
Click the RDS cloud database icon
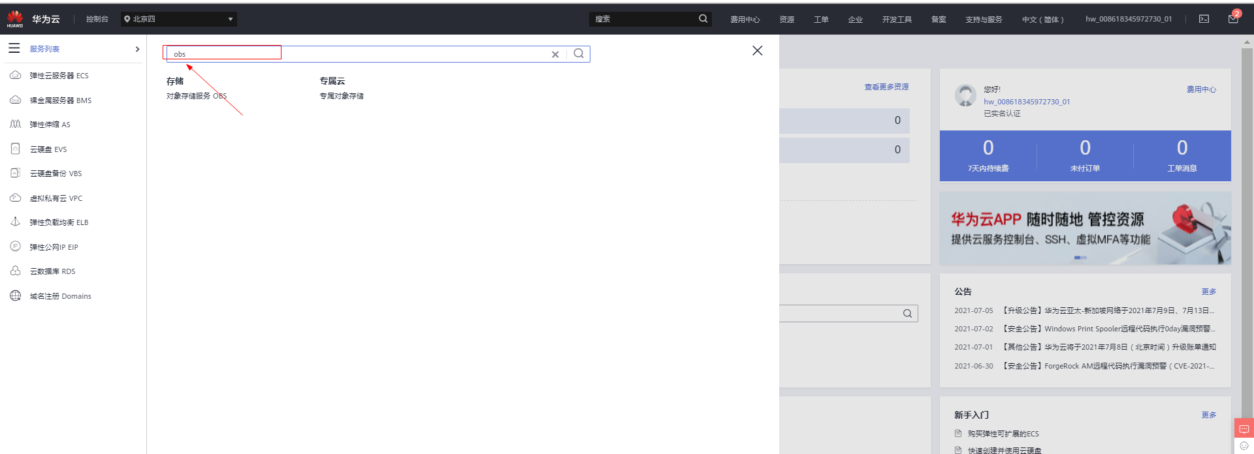pos(16,271)
